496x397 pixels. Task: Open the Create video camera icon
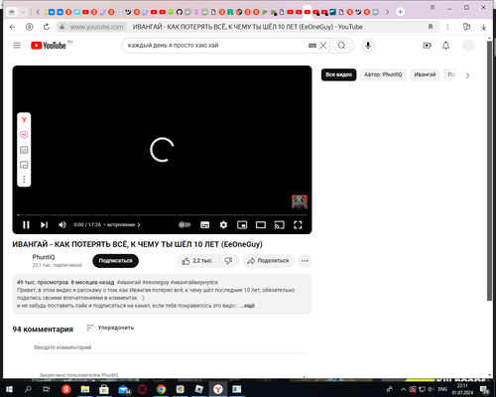[428, 46]
